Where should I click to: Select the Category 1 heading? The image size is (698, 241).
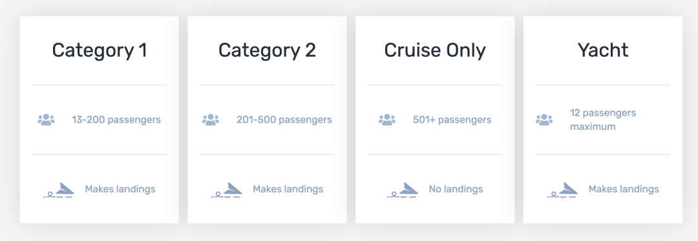point(100,50)
